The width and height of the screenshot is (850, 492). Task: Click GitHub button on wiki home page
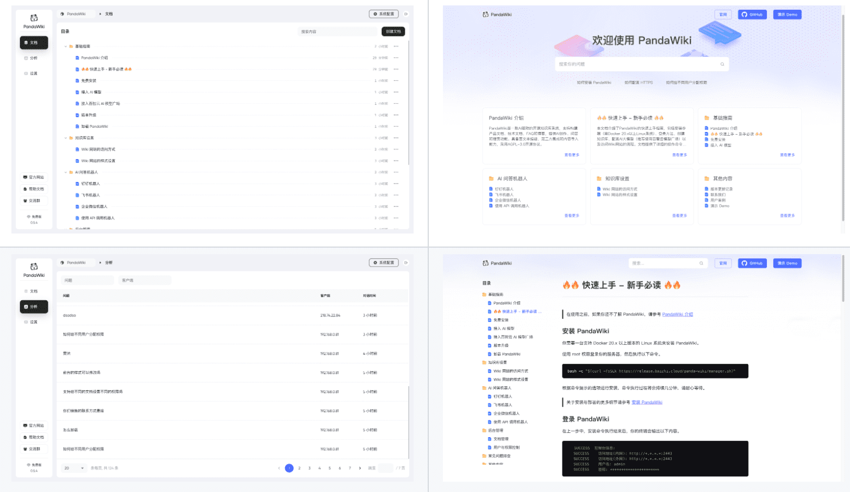752,15
